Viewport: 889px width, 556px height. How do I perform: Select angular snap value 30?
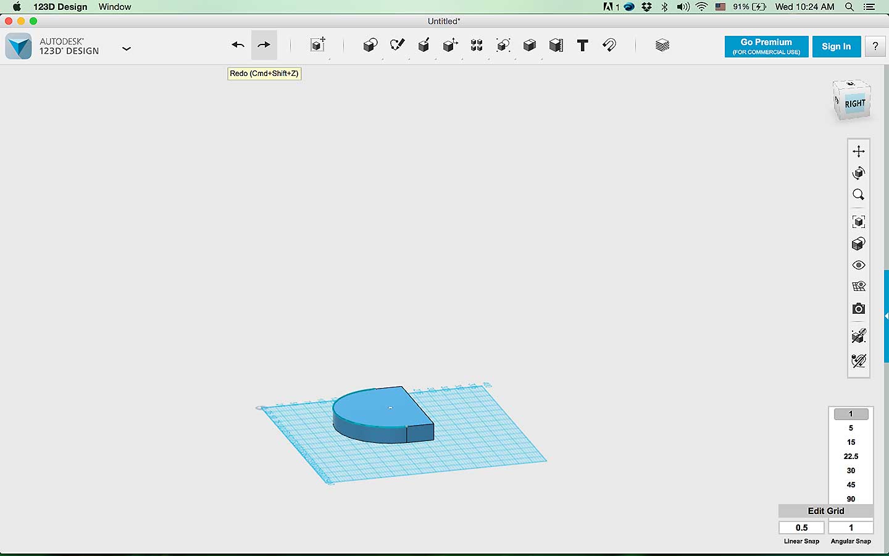851,471
